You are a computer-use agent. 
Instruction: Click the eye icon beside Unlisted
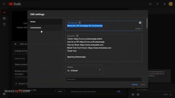click(x=68, y=71)
